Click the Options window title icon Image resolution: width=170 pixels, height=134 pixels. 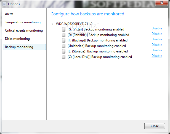[4, 4]
